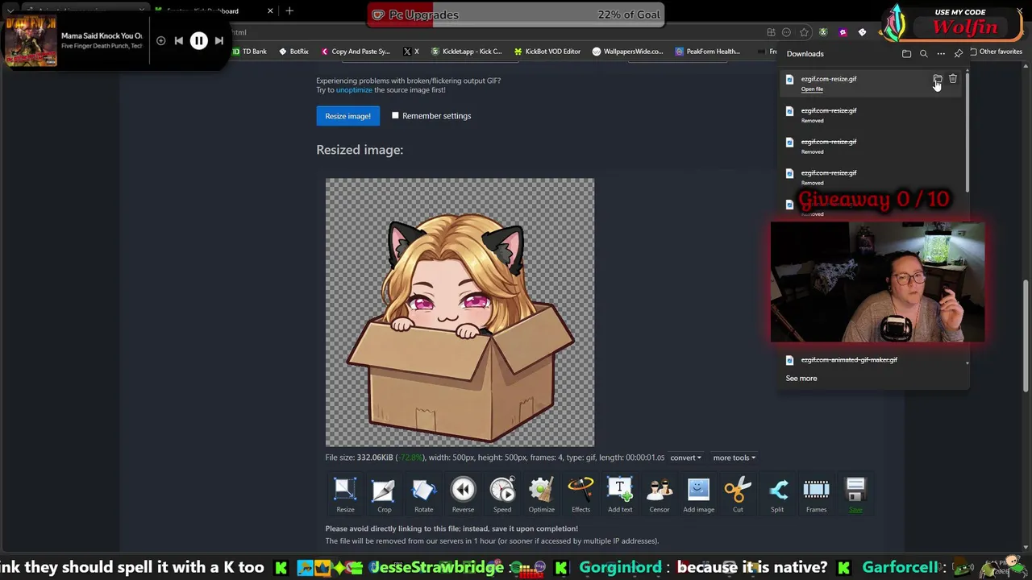Image resolution: width=1032 pixels, height=580 pixels.
Task: Open the WallpapersWide.co... bookmark
Action: point(627,52)
